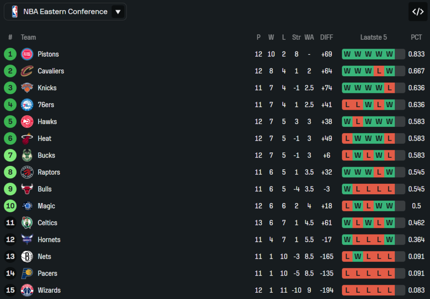The image size is (430, 299).
Task: Click the Hawks team logo
Action: 27,122
